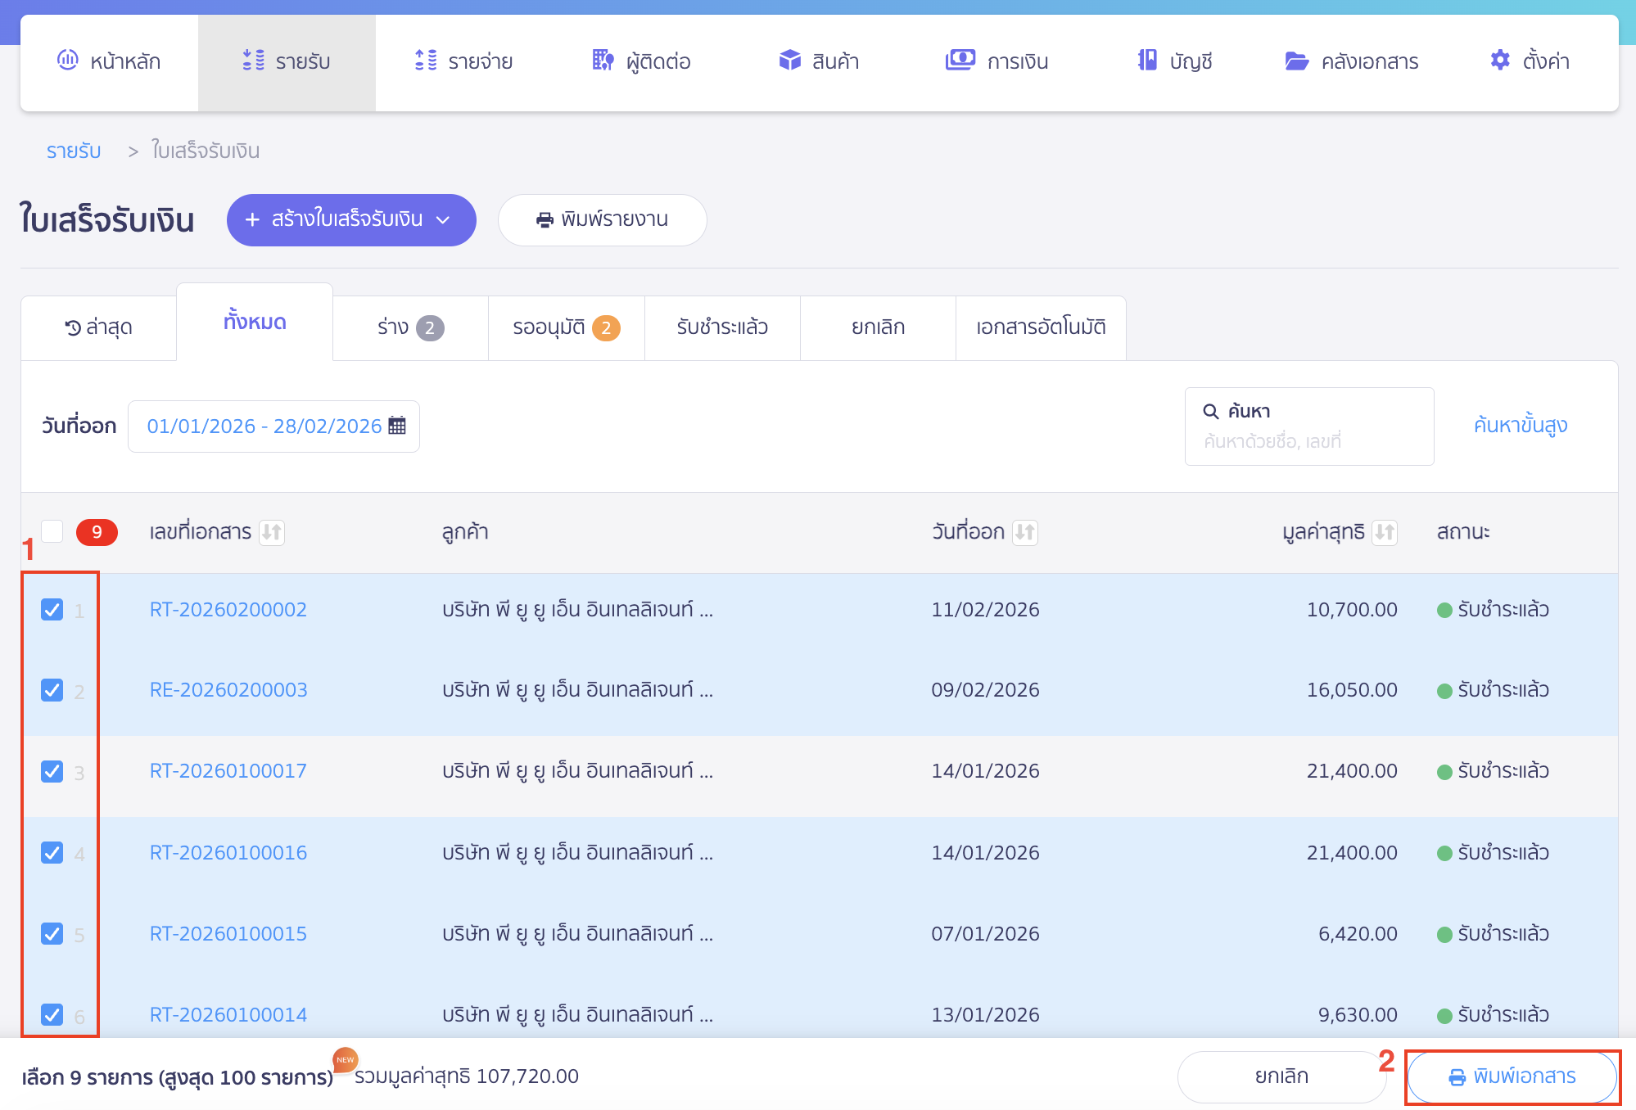Expand the สร้างใบเสร็จรับเงิน dropdown button
Viewport: 1636px width, 1110px height.
click(443, 219)
